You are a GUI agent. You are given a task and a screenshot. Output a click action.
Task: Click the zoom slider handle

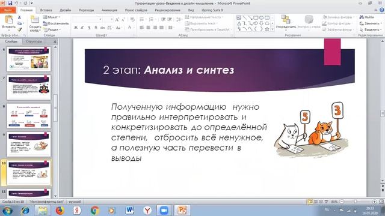click(x=356, y=202)
